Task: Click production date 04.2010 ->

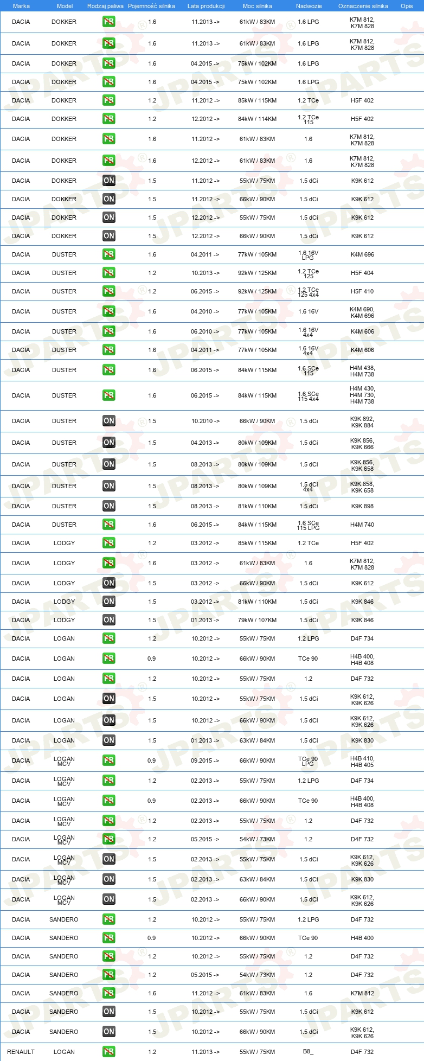Action: 205,311
